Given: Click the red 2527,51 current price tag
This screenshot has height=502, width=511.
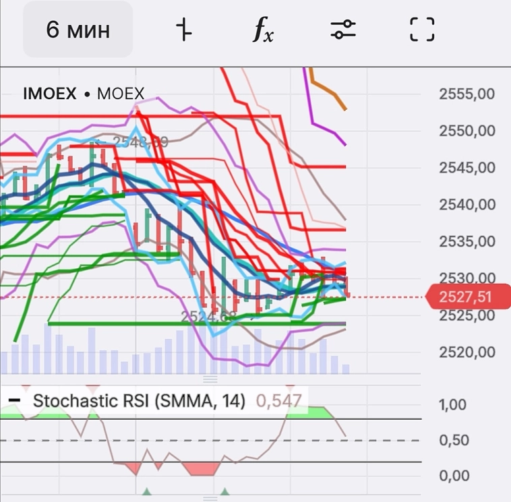Looking at the screenshot, I should [468, 296].
